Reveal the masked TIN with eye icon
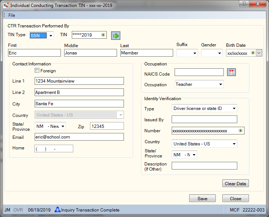Screen dimensions: 269x217 pos(103,35)
